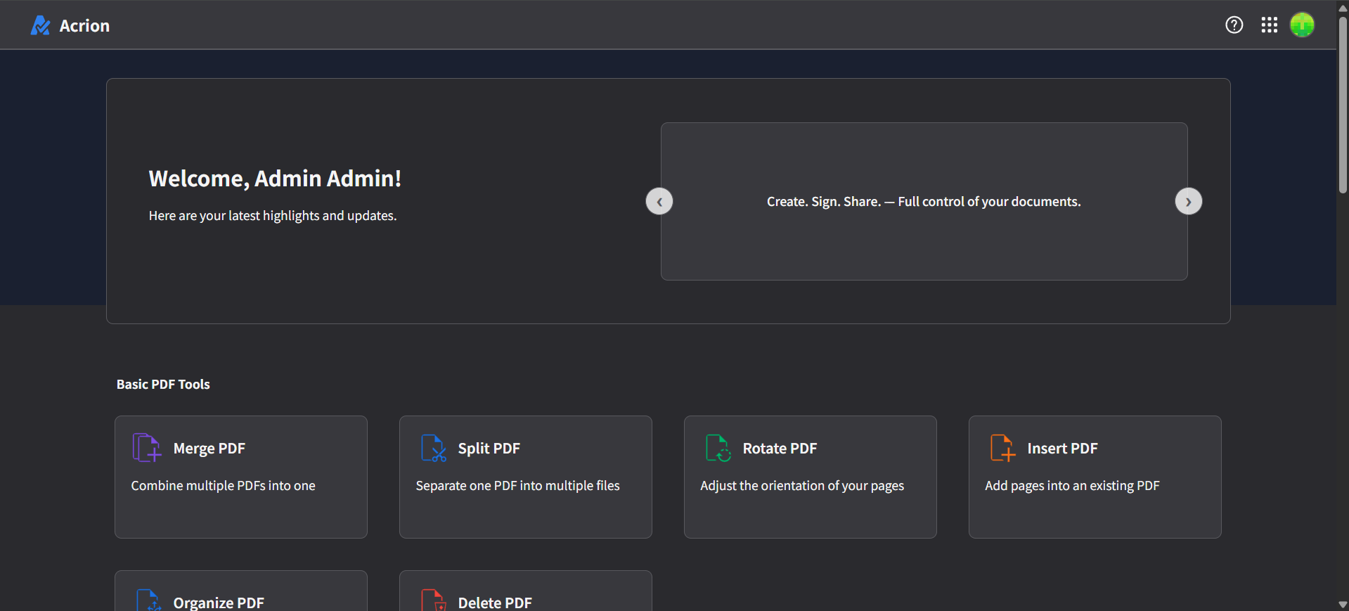Viewport: 1349px width, 611px height.
Task: Click 'Combine multiple PDFs into one' text
Action: click(x=224, y=486)
